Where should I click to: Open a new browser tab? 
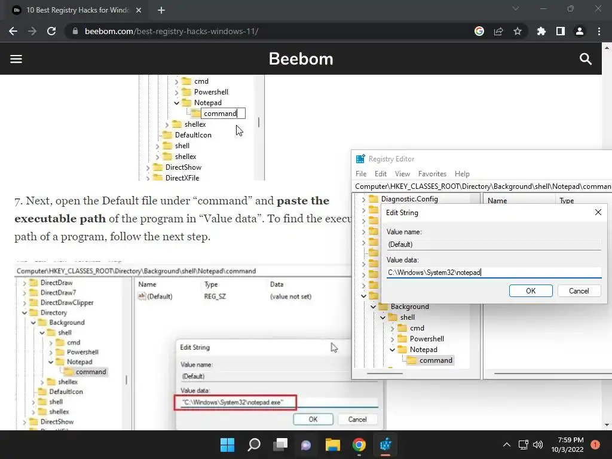[161, 10]
